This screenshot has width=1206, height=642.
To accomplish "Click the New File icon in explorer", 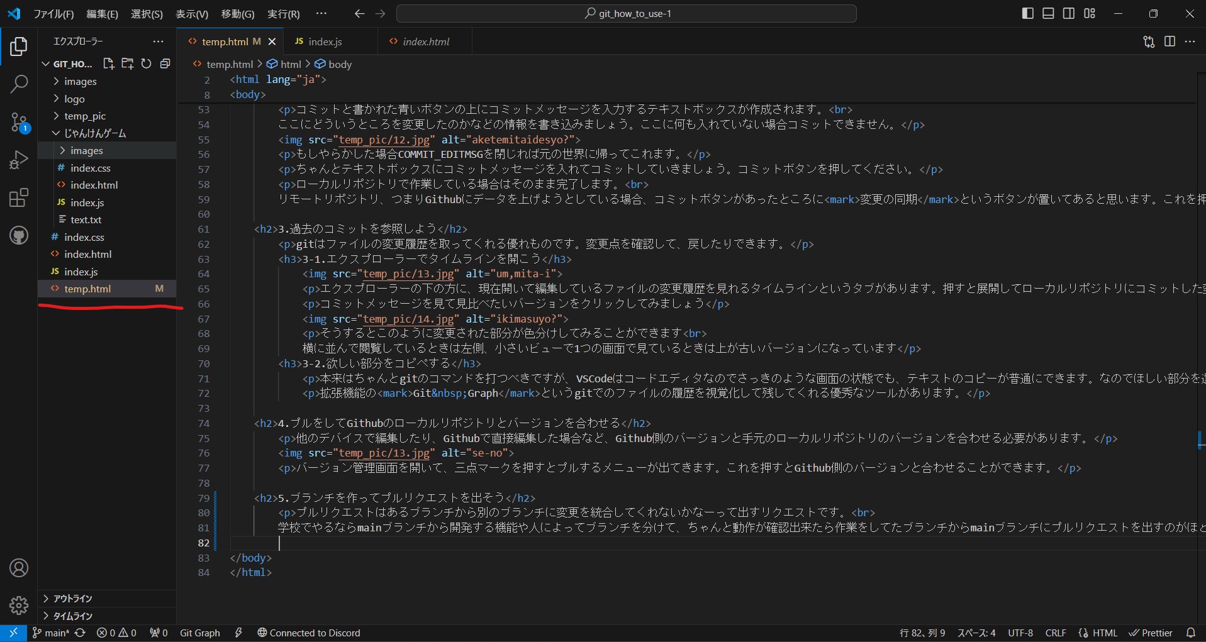I will [108, 64].
